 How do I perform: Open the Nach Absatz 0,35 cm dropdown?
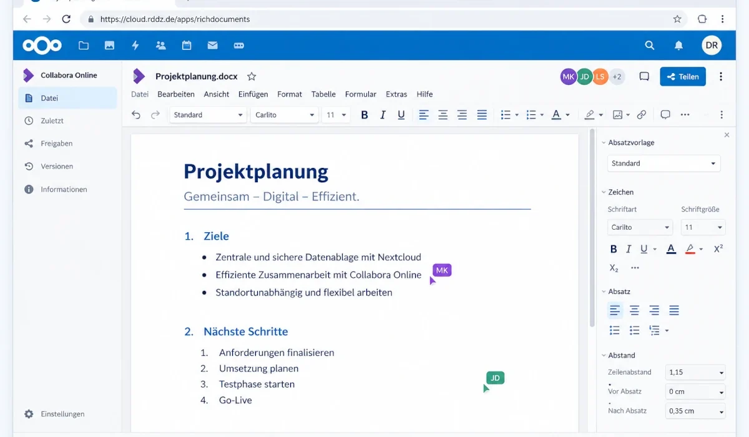[x=695, y=411]
